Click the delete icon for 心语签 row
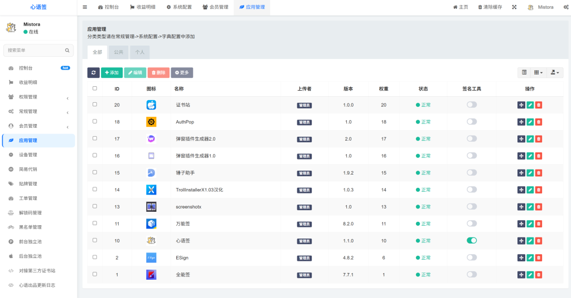The width and height of the screenshot is (571, 298). [x=539, y=241]
